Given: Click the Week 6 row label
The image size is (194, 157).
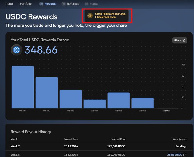Looking at the screenshot, I should click(15, 155).
